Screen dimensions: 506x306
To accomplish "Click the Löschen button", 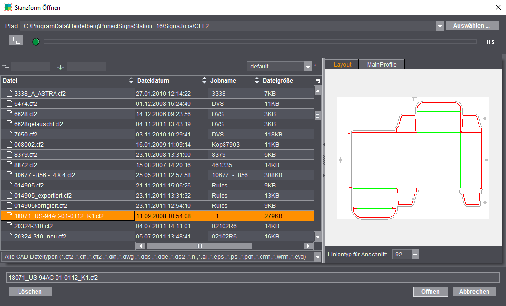I will 30,291.
